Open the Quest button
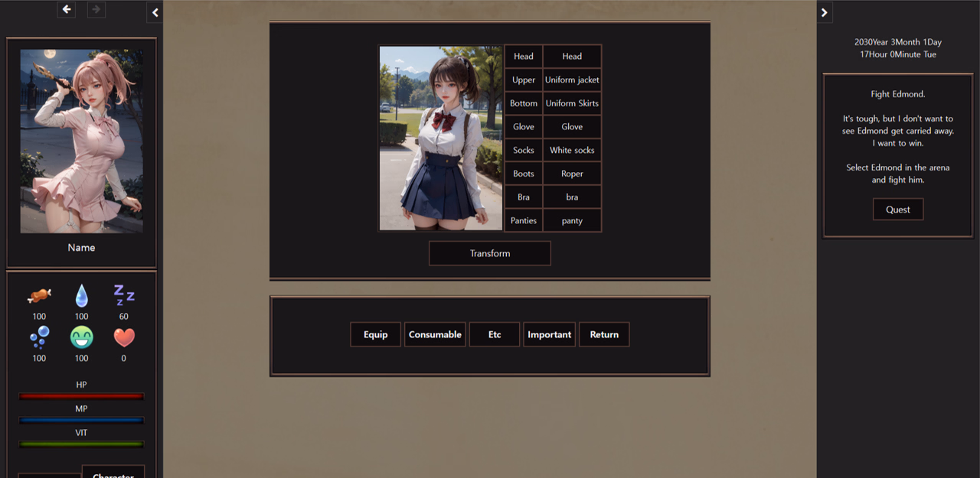 pyautogui.click(x=898, y=210)
